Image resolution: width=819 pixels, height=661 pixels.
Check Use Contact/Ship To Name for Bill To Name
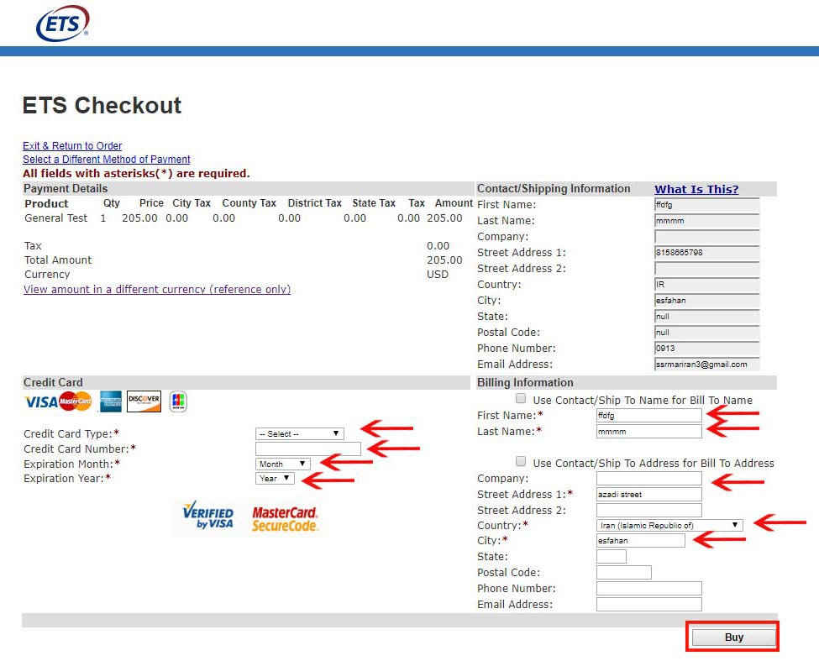pyautogui.click(x=521, y=399)
